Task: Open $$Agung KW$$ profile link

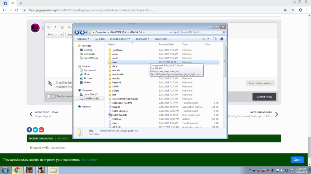Action: pos(39,148)
